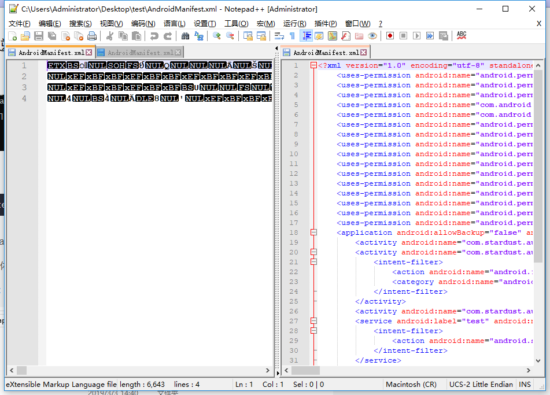Open the Find dialog icon

(186, 35)
